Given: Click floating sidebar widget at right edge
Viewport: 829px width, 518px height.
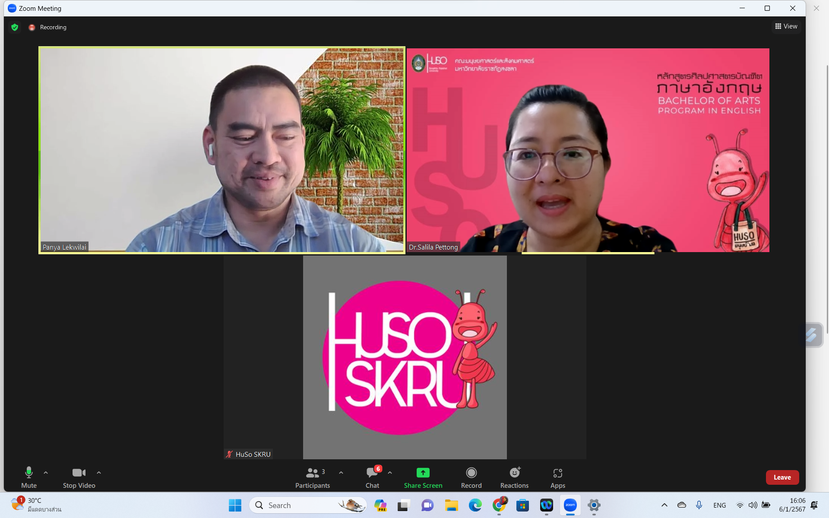Looking at the screenshot, I should pyautogui.click(x=813, y=335).
